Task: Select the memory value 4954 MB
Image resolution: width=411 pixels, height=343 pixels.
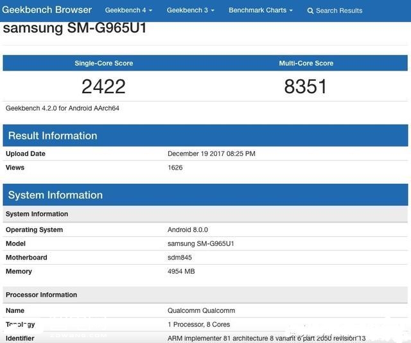Action: click(181, 272)
